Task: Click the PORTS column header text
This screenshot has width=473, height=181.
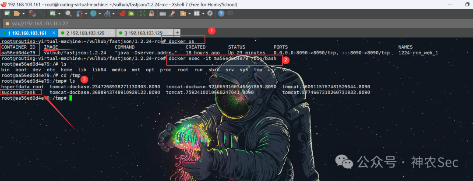Action: (281, 47)
